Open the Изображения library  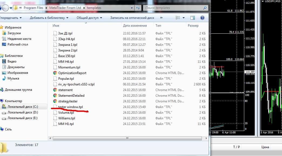[18, 73]
